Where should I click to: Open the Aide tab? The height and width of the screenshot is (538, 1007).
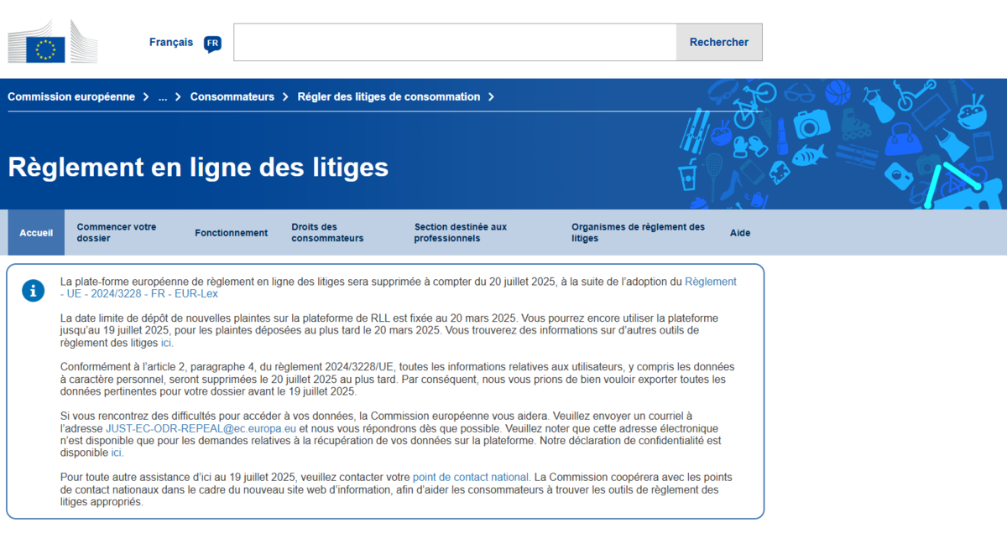(740, 233)
